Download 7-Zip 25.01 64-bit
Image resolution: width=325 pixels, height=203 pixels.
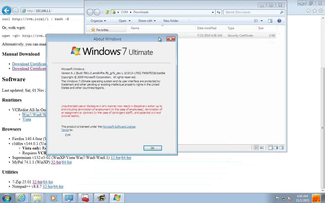(x=48, y=182)
